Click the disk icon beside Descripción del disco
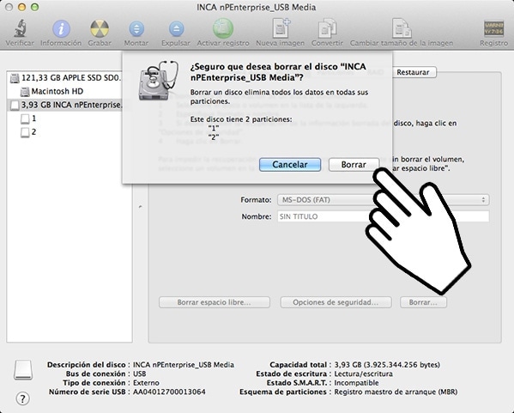This screenshot has width=514, height=413. coord(23,370)
